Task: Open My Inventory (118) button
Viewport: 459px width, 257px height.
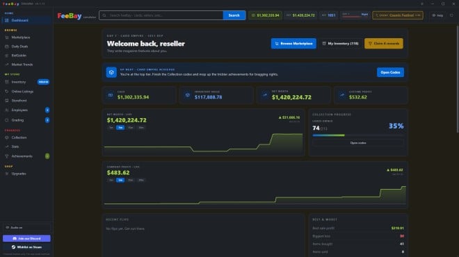Action: (340, 44)
